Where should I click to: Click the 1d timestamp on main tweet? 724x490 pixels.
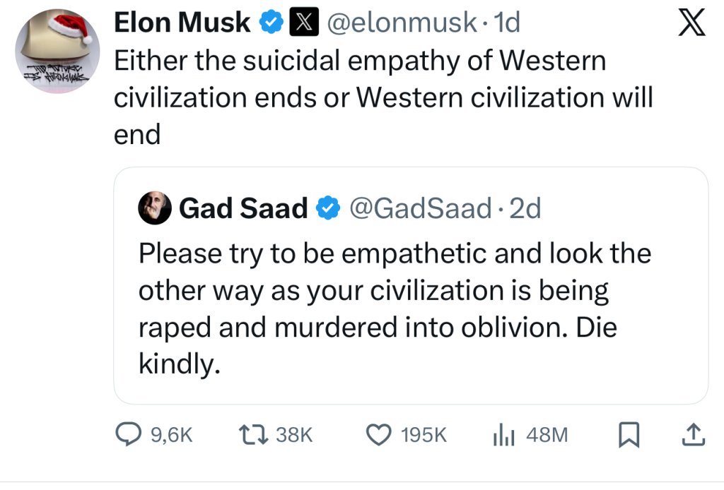(507, 23)
